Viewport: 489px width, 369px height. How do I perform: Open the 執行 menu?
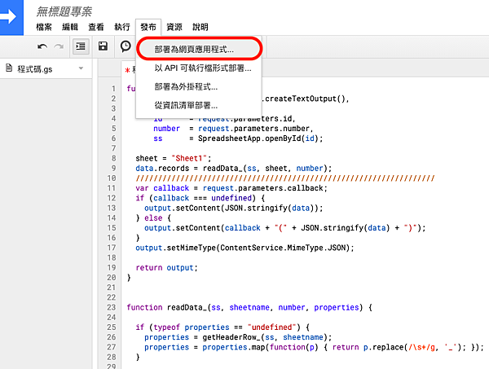(122, 27)
